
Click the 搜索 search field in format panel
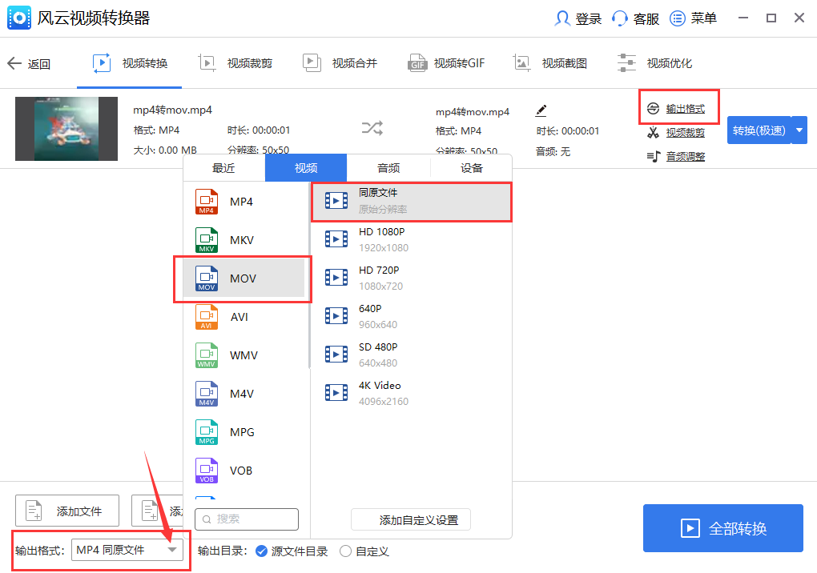(246, 519)
